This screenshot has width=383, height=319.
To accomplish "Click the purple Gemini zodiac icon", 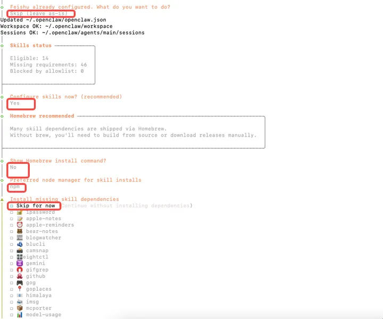I will point(20,263).
